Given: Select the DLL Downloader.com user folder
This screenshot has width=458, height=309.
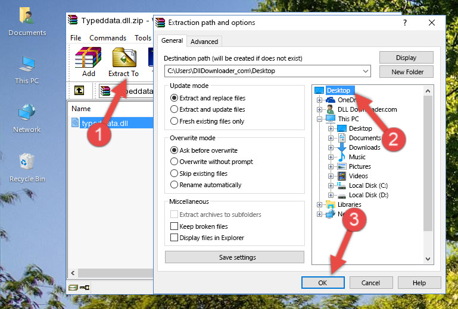Looking at the screenshot, I should pyautogui.click(x=367, y=109).
